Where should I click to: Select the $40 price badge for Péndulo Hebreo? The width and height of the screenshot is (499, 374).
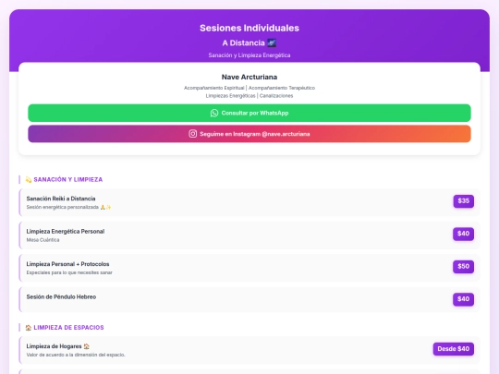pyautogui.click(x=463, y=299)
